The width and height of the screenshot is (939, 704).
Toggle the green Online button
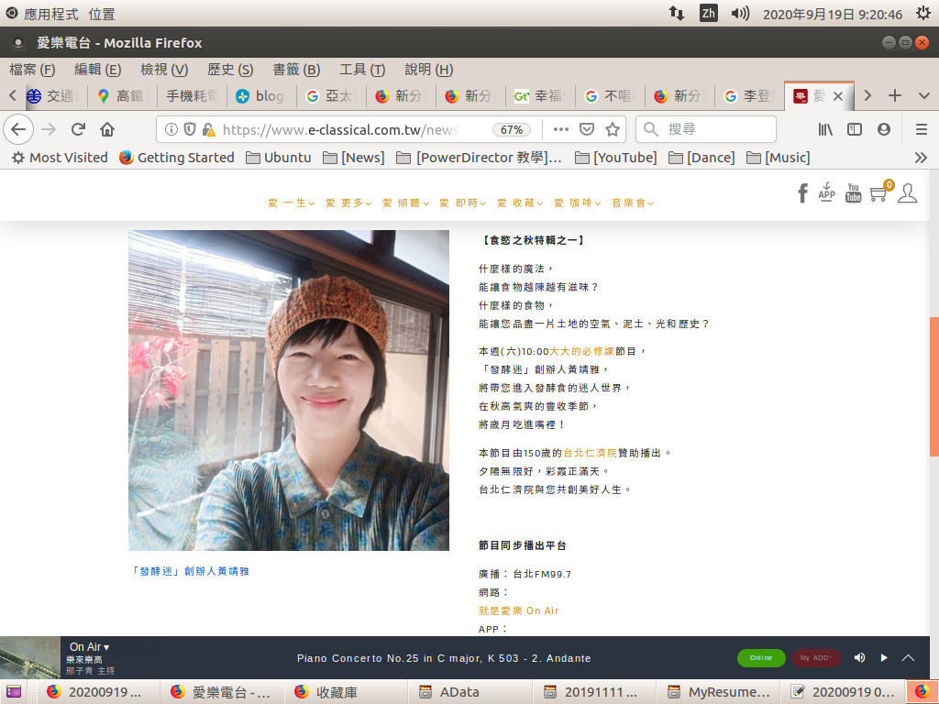(761, 658)
